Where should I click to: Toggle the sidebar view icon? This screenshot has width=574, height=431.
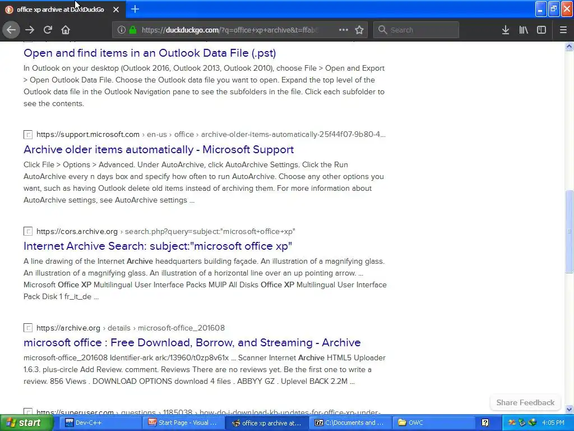coord(541,30)
